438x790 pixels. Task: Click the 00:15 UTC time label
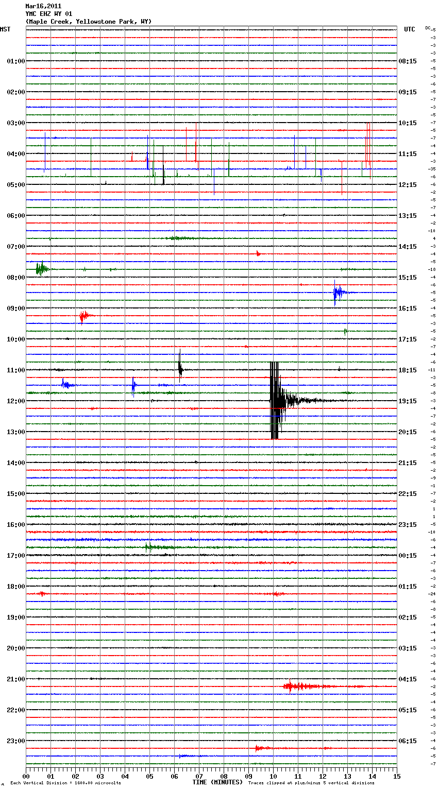[x=408, y=556]
